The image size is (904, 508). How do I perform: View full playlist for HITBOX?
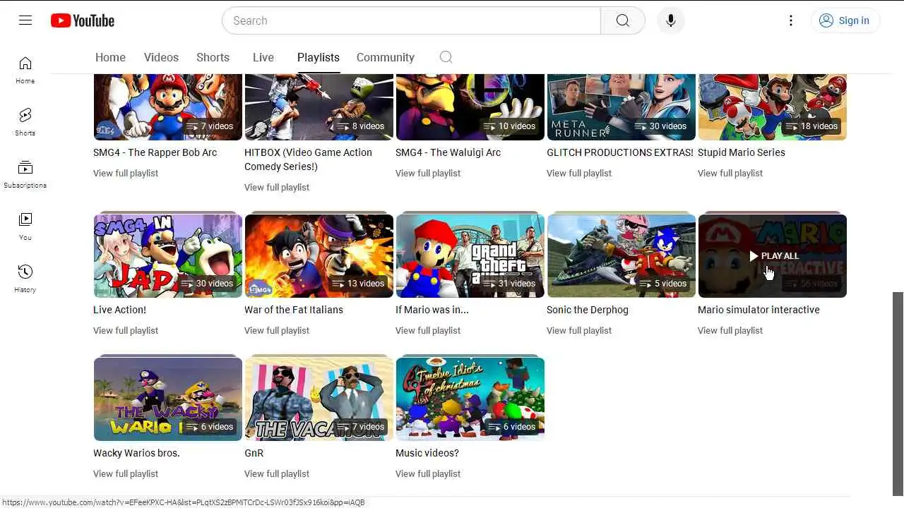277,187
